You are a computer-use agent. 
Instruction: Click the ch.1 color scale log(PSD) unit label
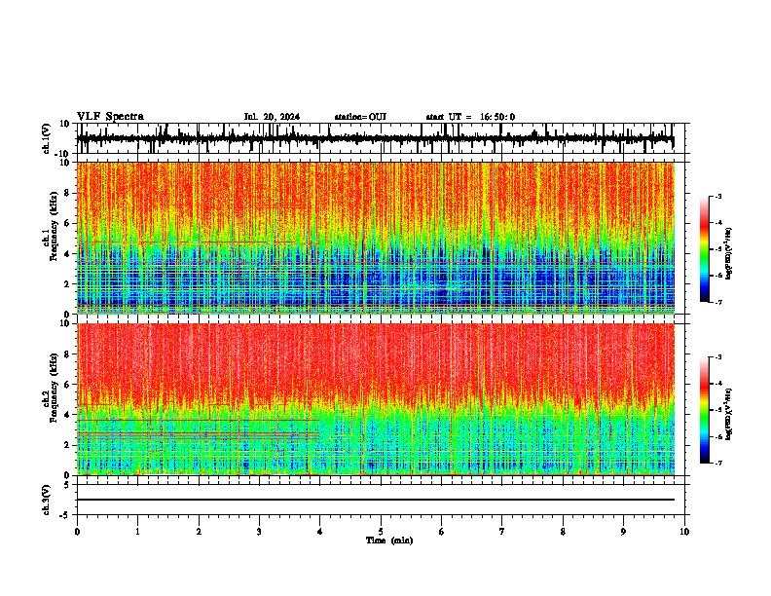click(729, 253)
